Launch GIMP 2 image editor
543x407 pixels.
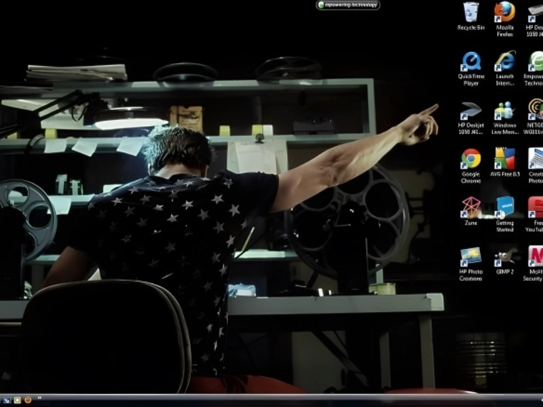[504, 256]
